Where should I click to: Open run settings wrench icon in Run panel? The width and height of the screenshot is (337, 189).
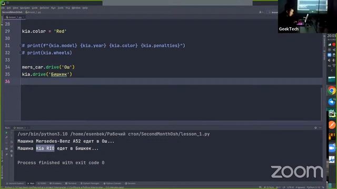6,138
